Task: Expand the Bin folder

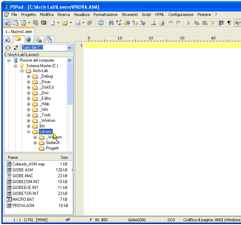Action: point(29,126)
